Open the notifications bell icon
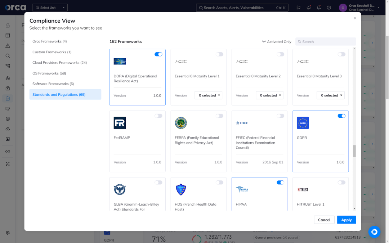389x243 pixels. tap(319, 8)
